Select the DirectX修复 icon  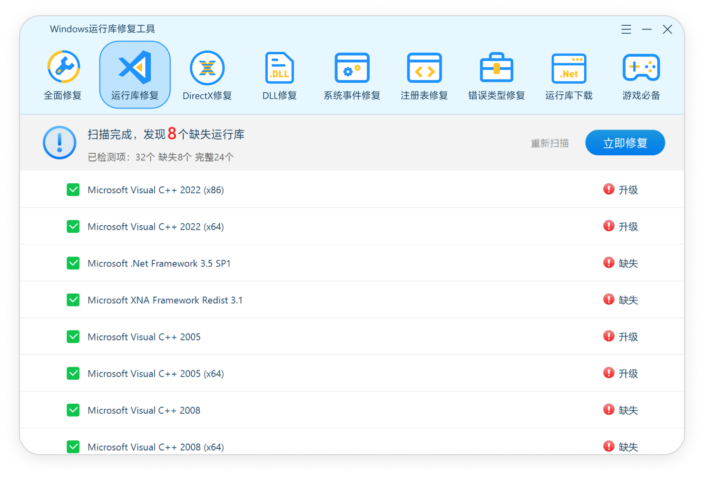[207, 68]
